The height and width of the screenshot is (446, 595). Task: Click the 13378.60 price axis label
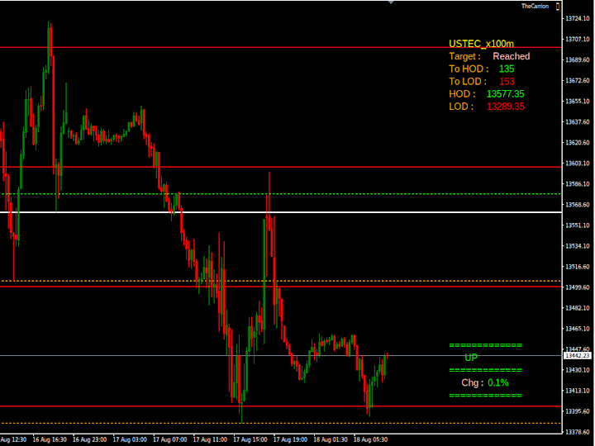pos(577,432)
